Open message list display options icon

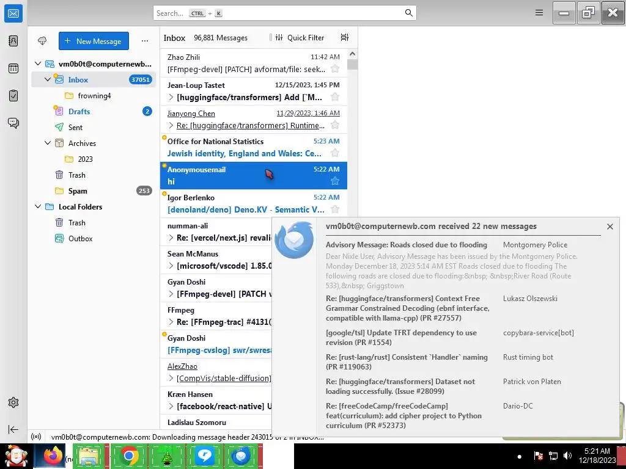345,37
